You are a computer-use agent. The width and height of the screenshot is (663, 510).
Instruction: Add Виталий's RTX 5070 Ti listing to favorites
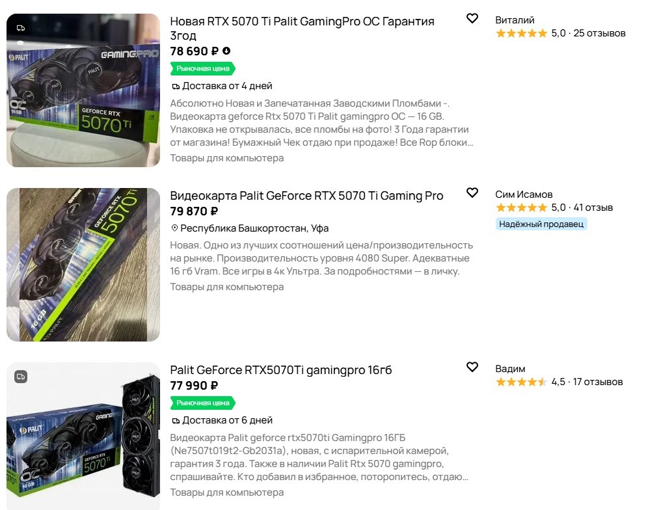472,19
